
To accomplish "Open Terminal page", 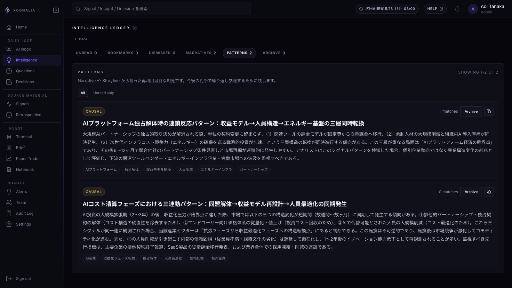I will point(32,137).
